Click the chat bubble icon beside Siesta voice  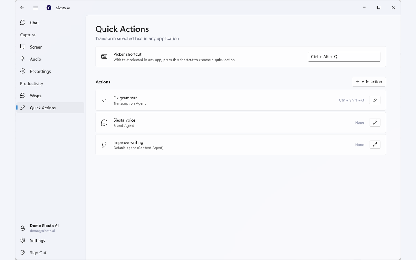pos(104,122)
